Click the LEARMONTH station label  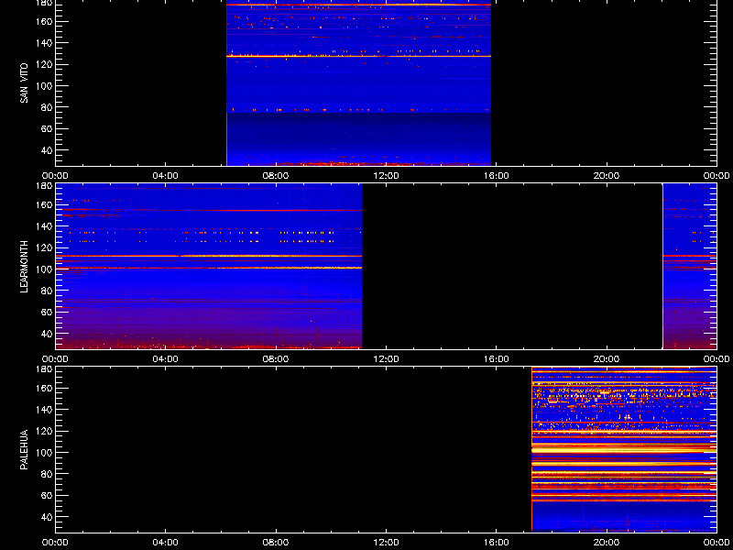25,267
